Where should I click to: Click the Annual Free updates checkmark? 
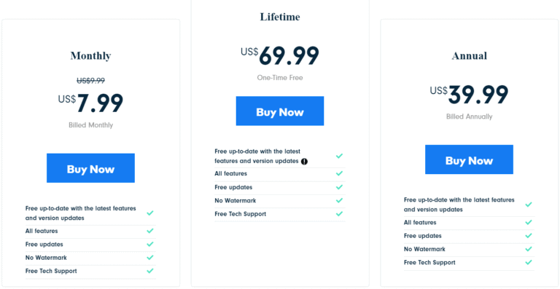529,236
